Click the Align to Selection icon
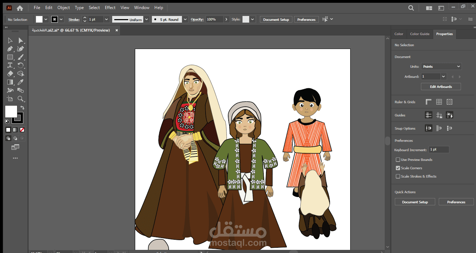The width and height of the screenshot is (476, 253). (x=325, y=19)
